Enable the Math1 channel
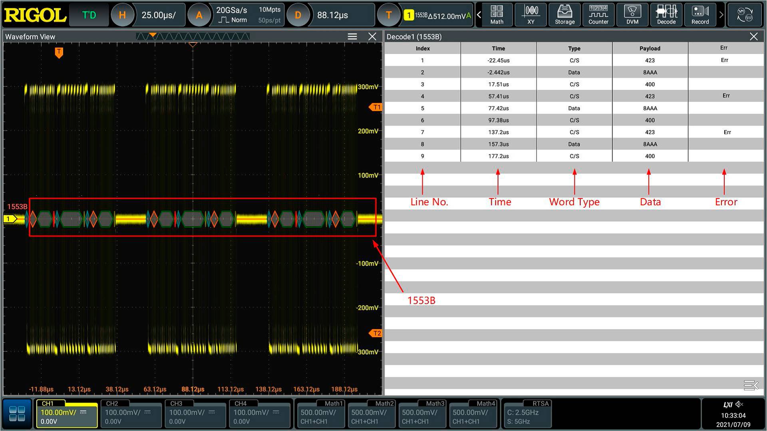 coord(320,413)
